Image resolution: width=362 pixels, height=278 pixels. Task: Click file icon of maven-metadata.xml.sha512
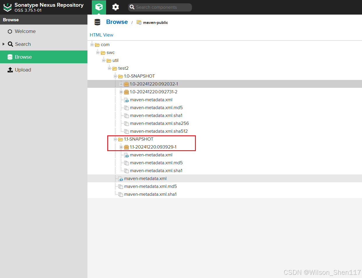(x=126, y=131)
